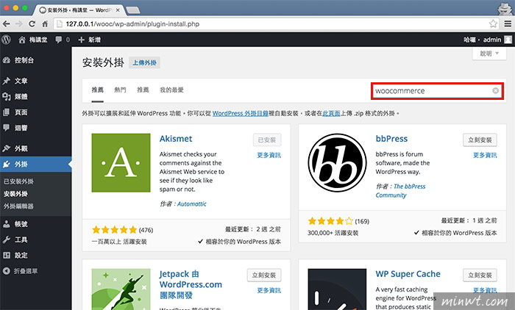Click the WP Super Cache thumbnail
Screen dimensions: 515x310
coord(337,289)
